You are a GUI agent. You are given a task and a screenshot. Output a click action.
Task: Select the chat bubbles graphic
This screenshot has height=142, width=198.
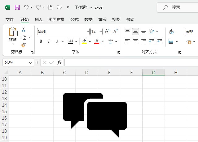pyautogui.click(x=95, y=115)
